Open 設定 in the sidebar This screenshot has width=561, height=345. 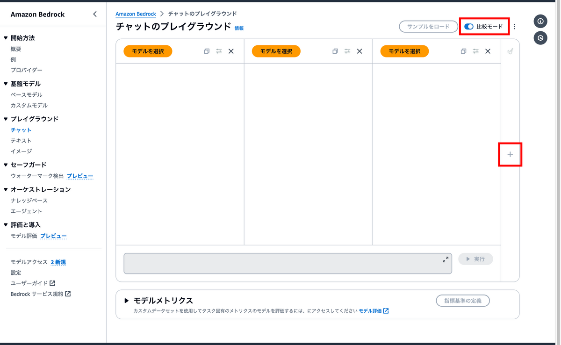16,272
